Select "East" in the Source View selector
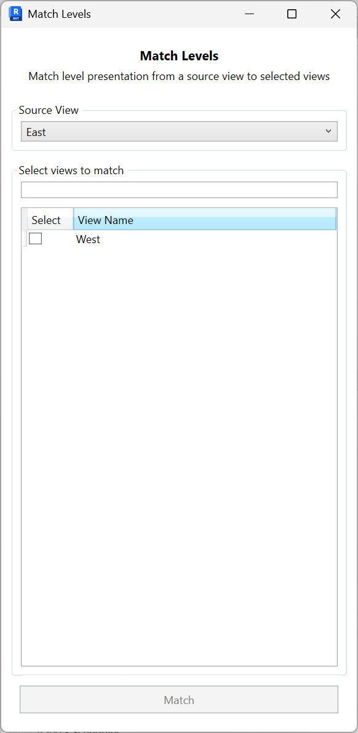The image size is (358, 733). pos(123,131)
